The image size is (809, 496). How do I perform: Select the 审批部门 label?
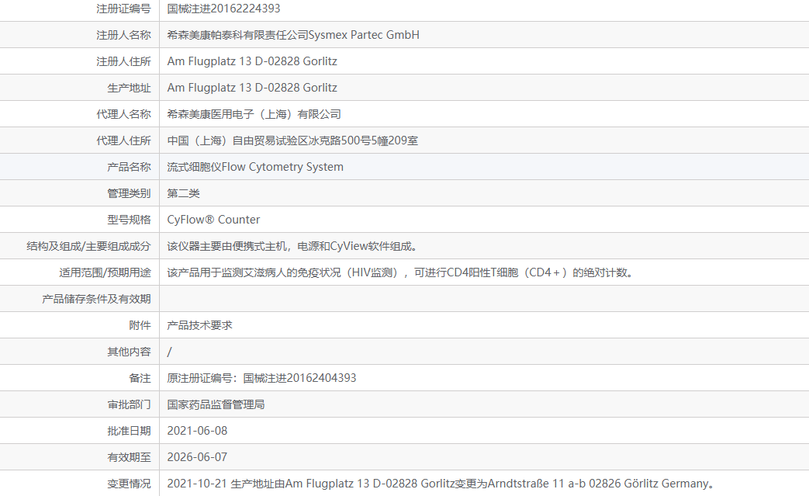[x=129, y=404]
